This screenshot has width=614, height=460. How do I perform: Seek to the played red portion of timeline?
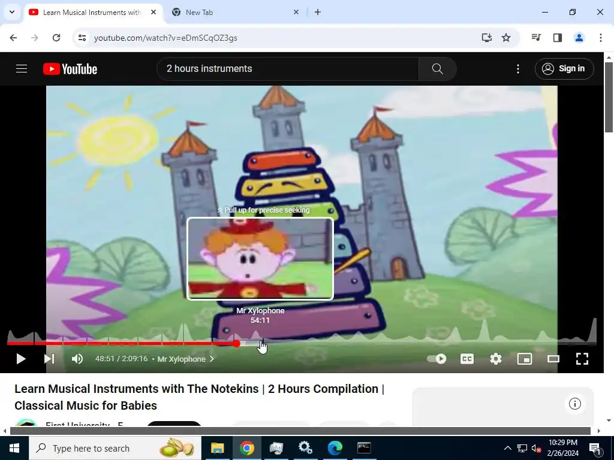click(x=121, y=343)
